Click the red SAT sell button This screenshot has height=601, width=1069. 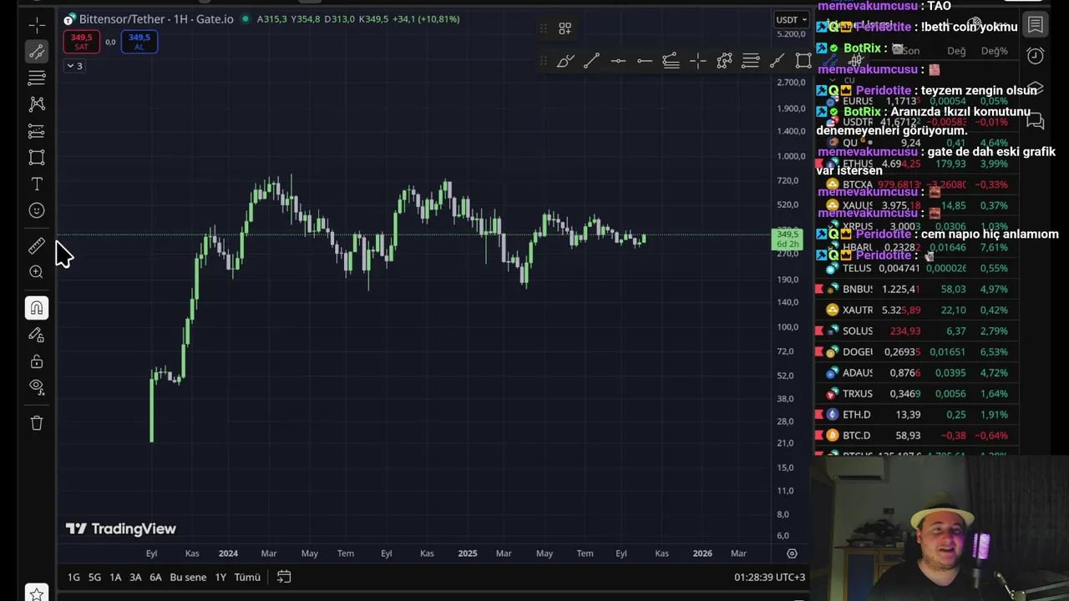(x=82, y=42)
